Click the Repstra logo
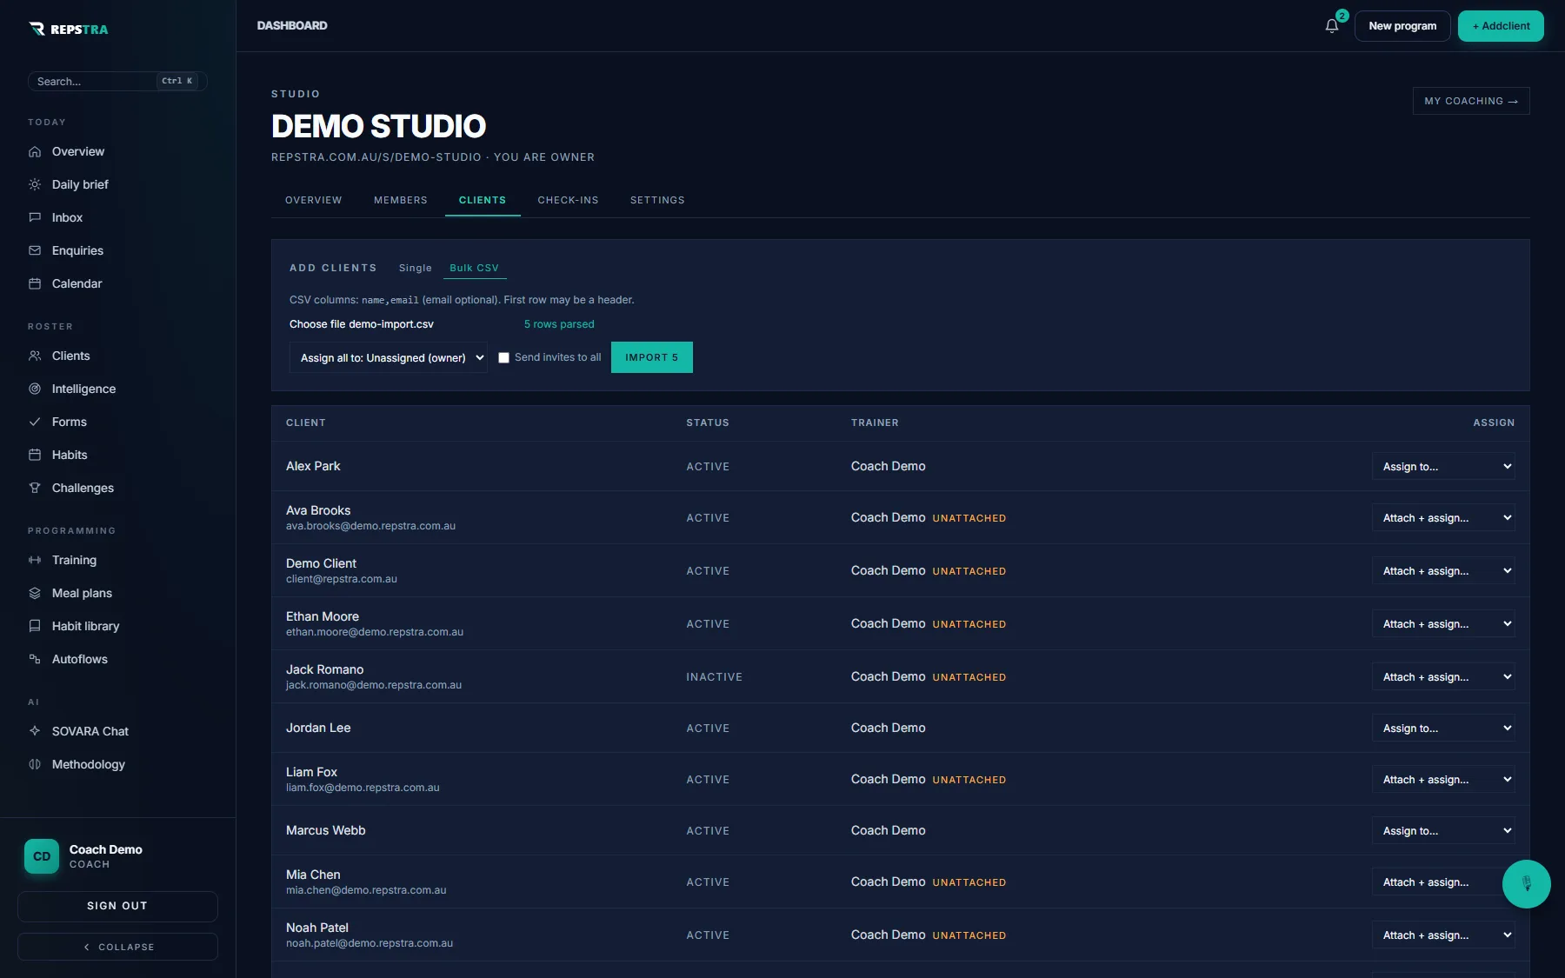Viewport: 1565px width, 978px height. [69, 29]
